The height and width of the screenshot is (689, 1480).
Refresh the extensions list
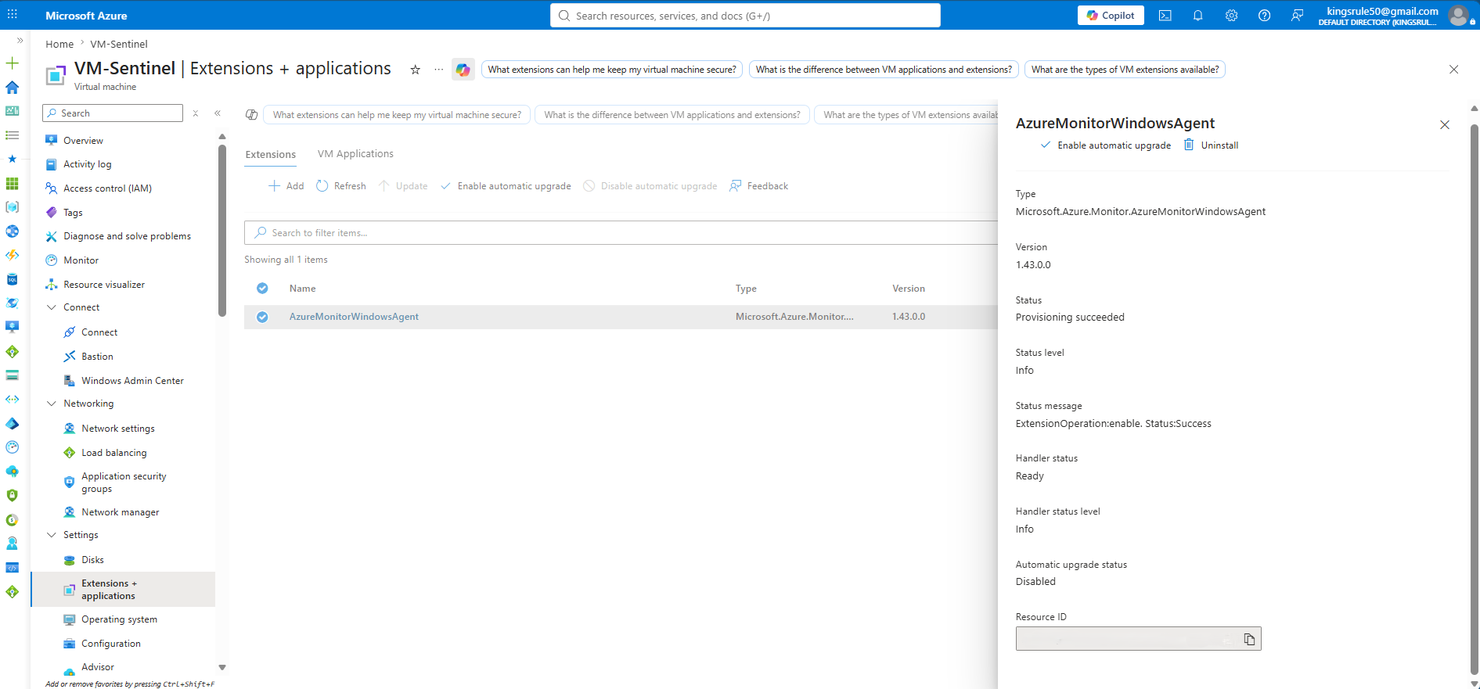[341, 186]
